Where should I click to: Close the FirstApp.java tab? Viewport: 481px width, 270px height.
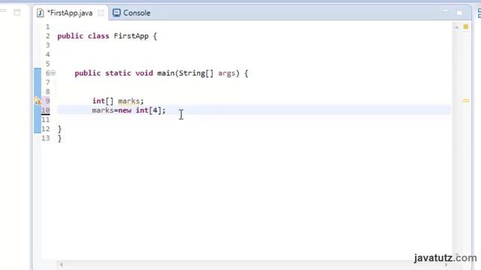click(x=101, y=13)
